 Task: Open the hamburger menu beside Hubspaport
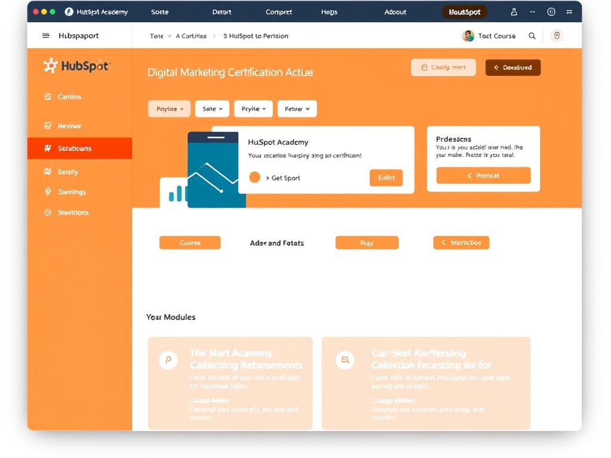(x=45, y=35)
